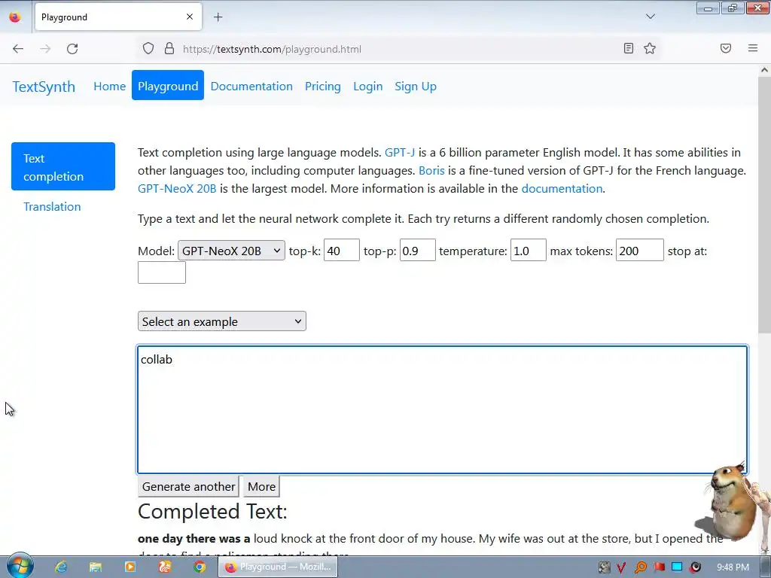This screenshot has height=578, width=771.
Task: Go back using the browser back arrow
Action: click(18, 49)
